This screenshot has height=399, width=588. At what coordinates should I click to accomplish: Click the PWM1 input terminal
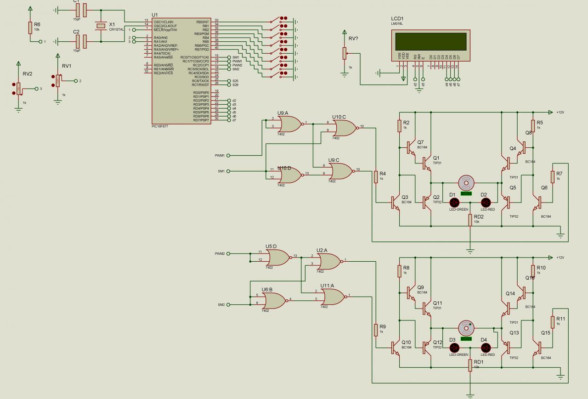coord(228,155)
